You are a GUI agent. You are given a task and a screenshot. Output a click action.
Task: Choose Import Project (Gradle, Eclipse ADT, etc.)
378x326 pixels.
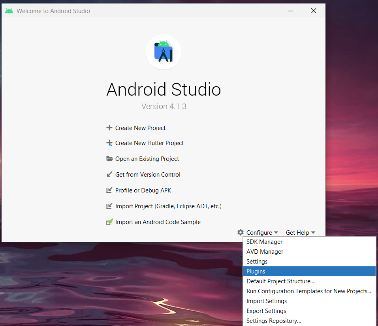[168, 206]
